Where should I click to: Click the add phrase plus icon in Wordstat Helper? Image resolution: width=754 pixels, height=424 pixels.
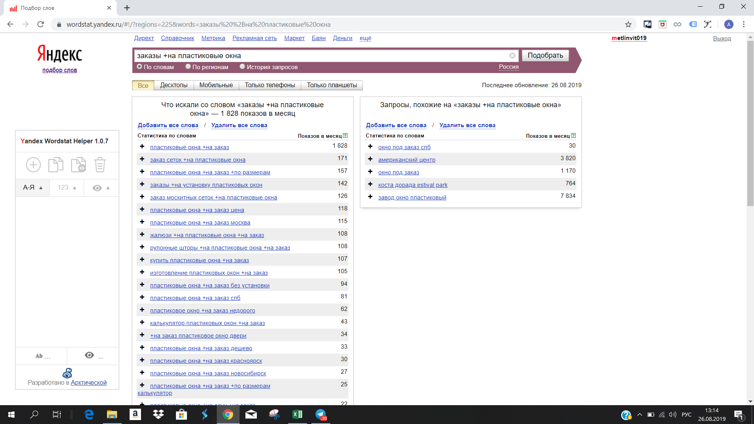coord(33,165)
